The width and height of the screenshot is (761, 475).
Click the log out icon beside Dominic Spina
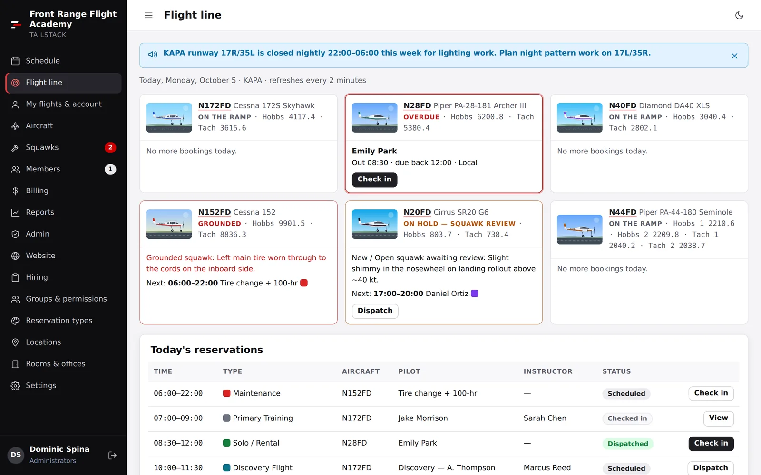tap(113, 456)
